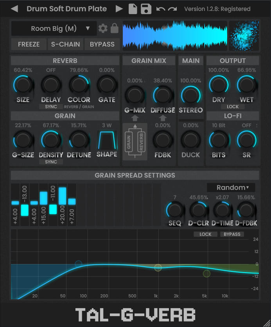Click the stereo particle display thumbnail
The height and width of the screenshot is (327, 271).
244,36
